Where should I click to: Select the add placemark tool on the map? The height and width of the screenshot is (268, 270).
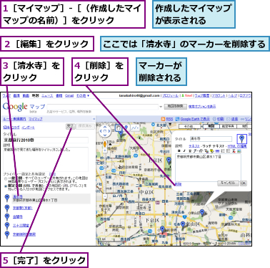[x=126, y=128]
